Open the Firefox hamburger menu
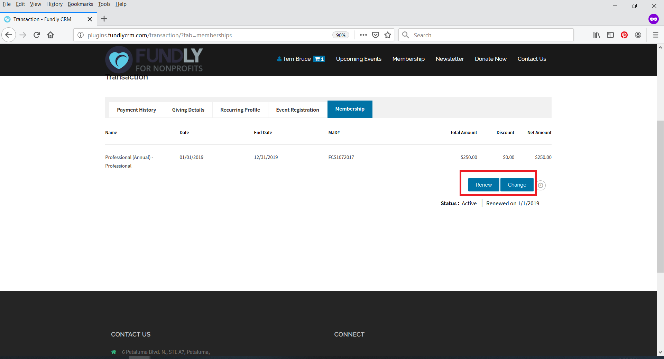The height and width of the screenshot is (359, 664). (655, 35)
